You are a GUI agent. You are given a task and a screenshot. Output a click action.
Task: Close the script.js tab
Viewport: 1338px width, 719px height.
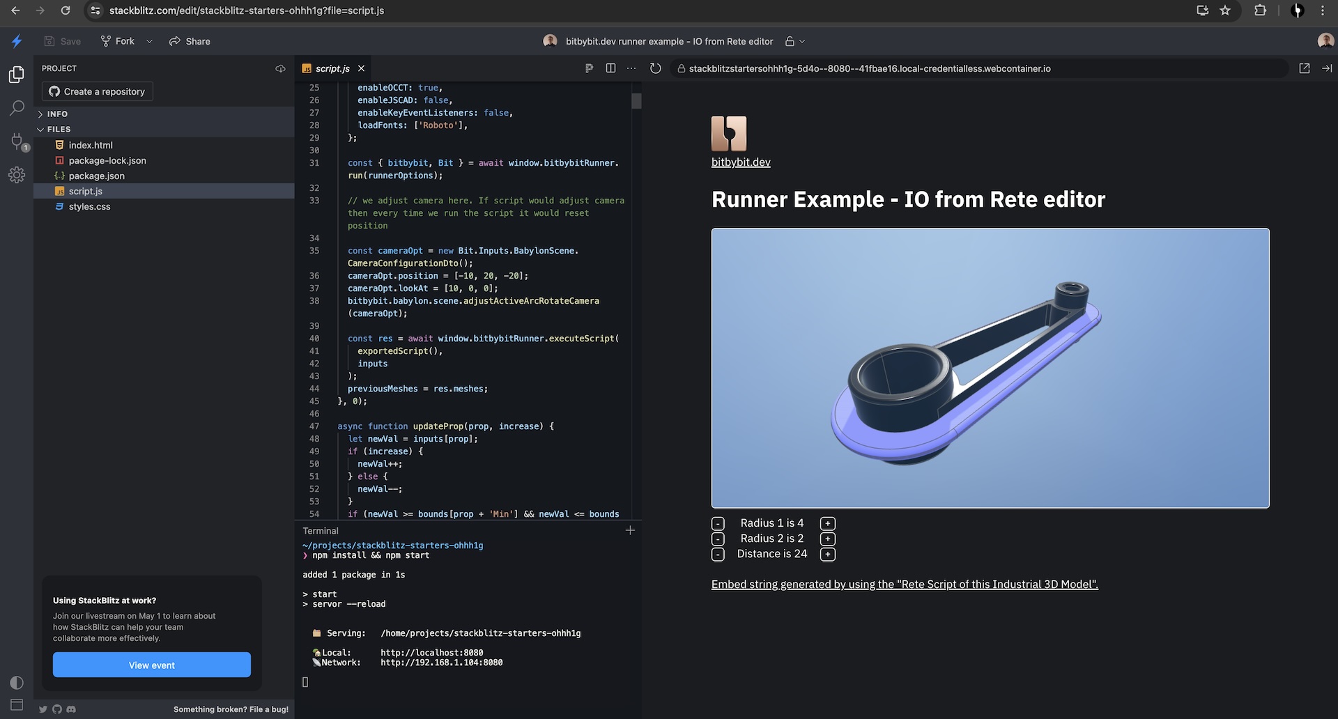(361, 68)
